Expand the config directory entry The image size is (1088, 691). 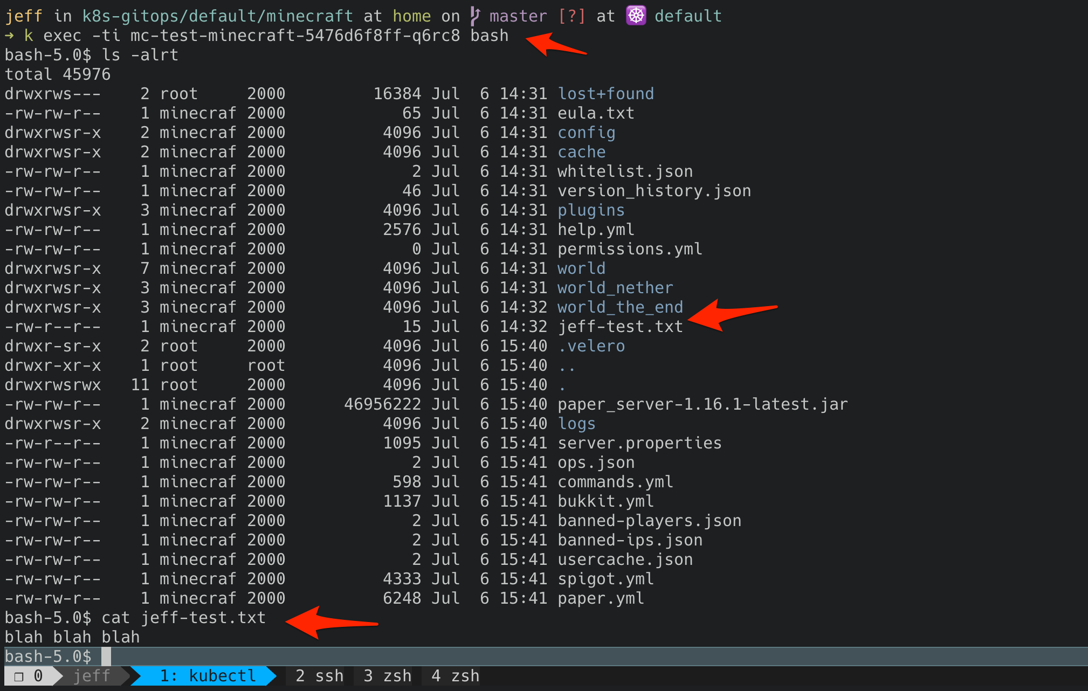(586, 132)
